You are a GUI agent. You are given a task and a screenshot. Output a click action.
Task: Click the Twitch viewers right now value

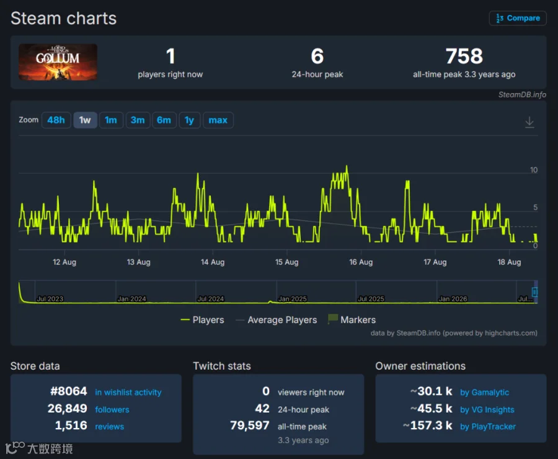266,391
